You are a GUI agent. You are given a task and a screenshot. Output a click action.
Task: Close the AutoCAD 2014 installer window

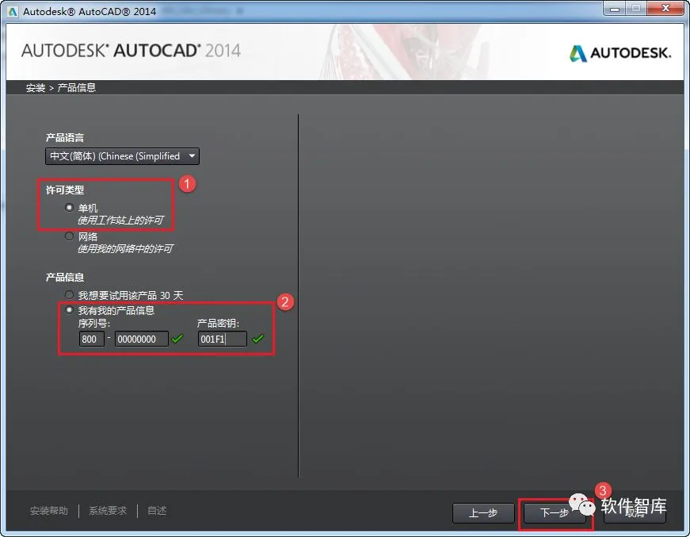666,9
